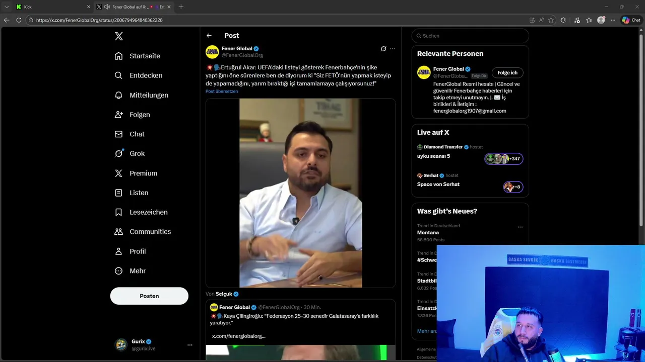Open the post's three-dot more menu

coord(393,49)
